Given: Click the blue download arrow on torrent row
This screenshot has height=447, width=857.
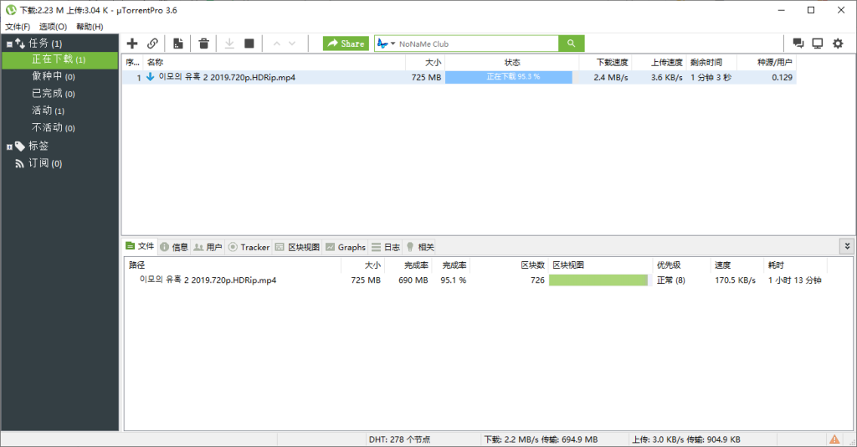Looking at the screenshot, I should click(x=151, y=77).
